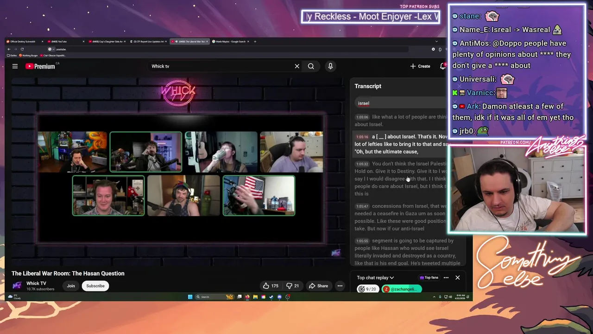The image size is (593, 334).
Task: Jump to transcript timestamp 1:05:32
Action: (x=362, y=164)
